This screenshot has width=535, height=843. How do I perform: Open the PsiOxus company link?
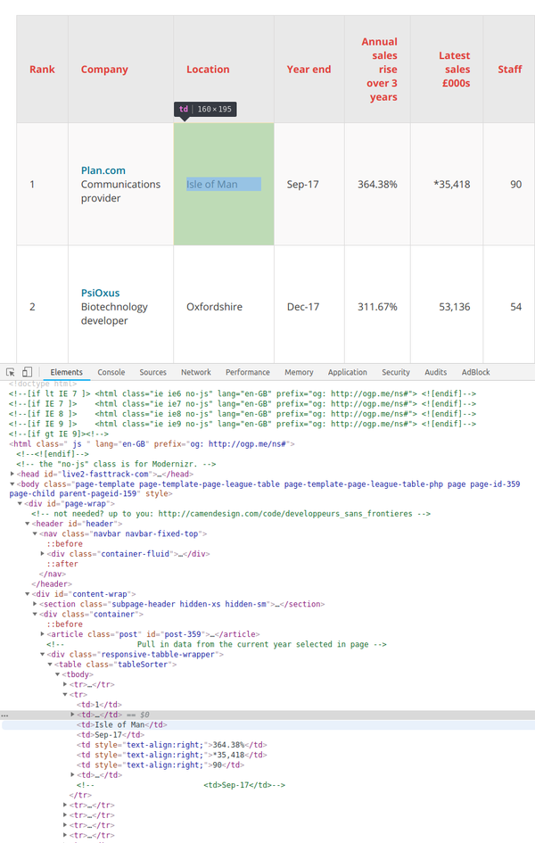(101, 293)
